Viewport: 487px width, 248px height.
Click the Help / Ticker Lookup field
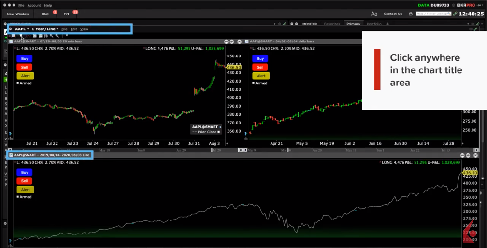433,14
